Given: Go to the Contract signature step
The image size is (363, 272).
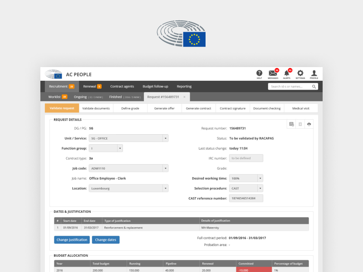Looking at the screenshot, I should [232, 108].
